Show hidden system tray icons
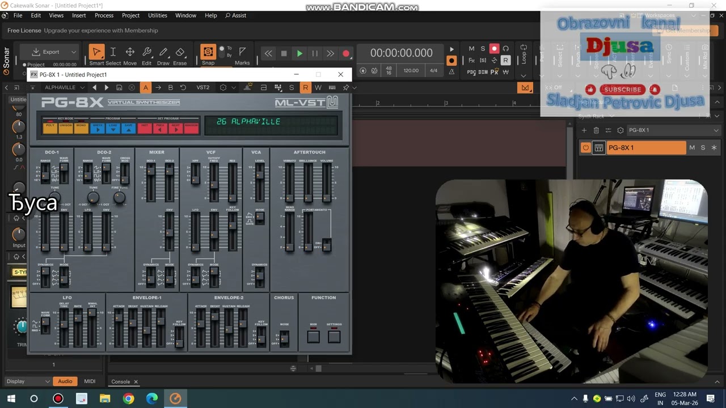The width and height of the screenshot is (726, 408). coord(574,398)
